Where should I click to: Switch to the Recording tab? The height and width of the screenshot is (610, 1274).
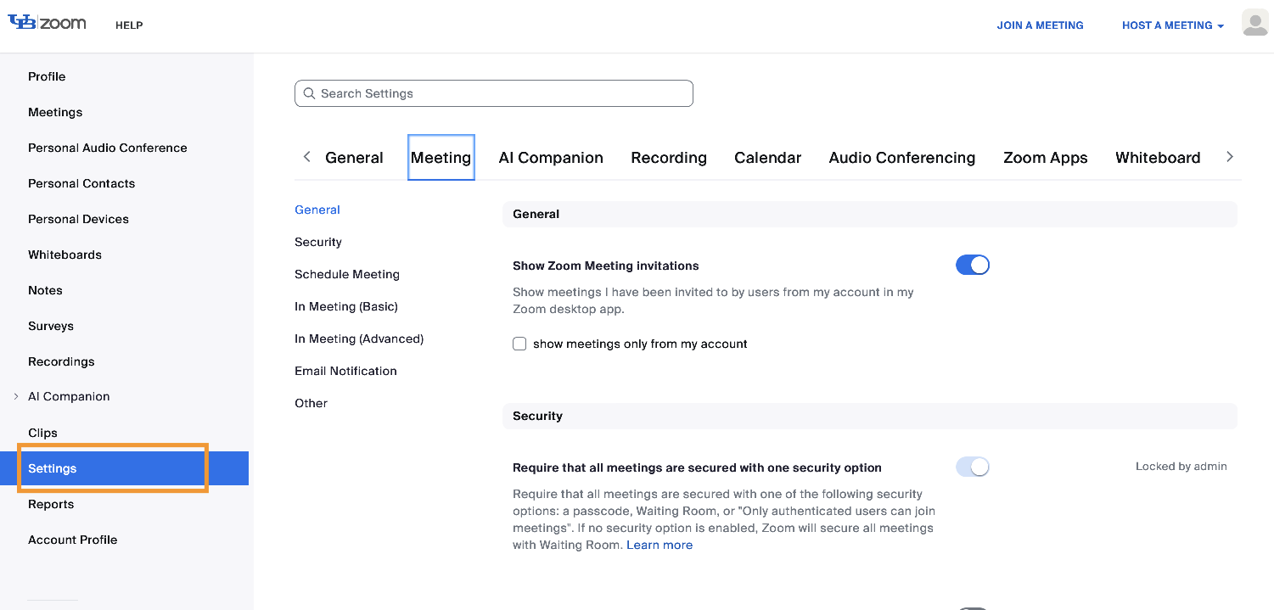click(x=668, y=158)
